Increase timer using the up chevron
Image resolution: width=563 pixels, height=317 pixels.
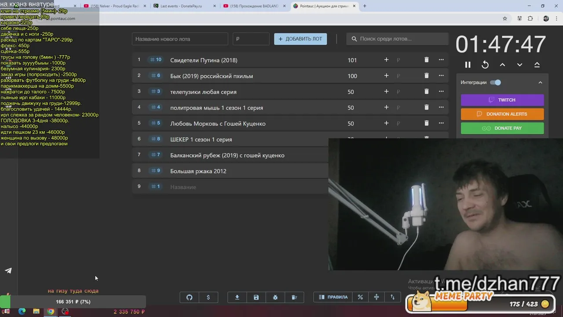(502, 65)
